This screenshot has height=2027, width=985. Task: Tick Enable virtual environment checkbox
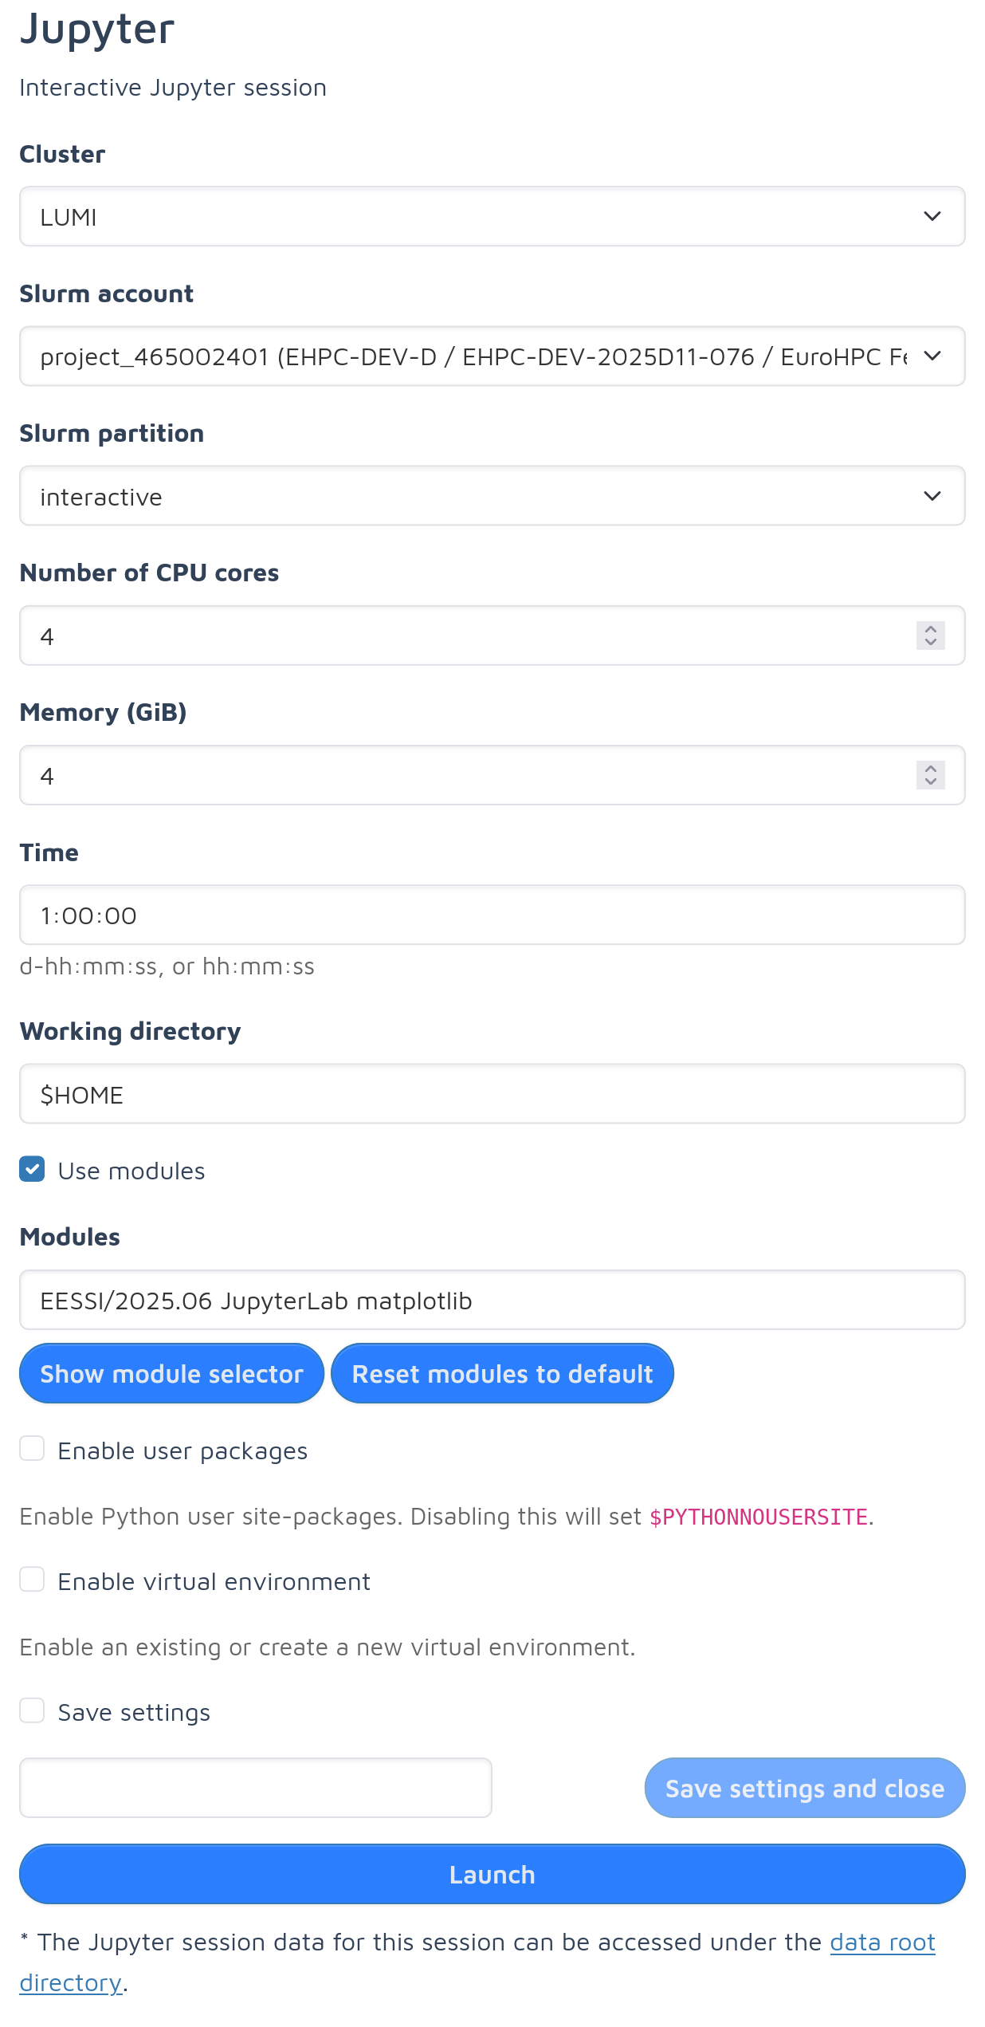(x=32, y=1580)
